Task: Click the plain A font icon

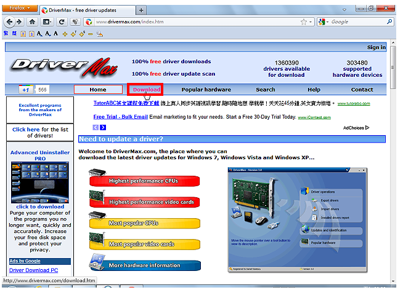Action: coord(56,34)
